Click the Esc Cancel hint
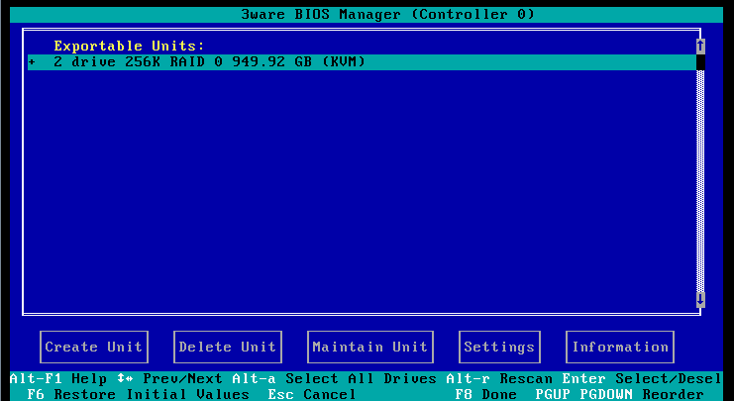Image resolution: width=734 pixels, height=401 pixels. [x=312, y=394]
